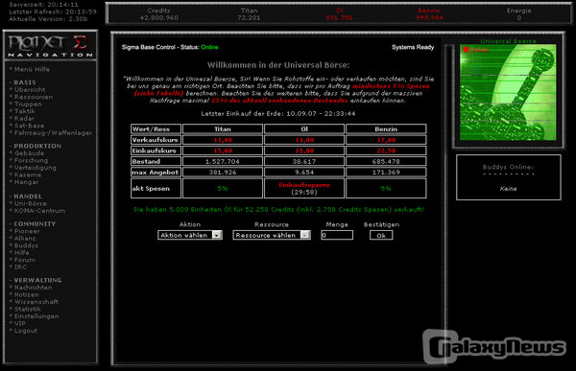Click the Energie resource in top bar
576x371 pixels.
(519, 14)
